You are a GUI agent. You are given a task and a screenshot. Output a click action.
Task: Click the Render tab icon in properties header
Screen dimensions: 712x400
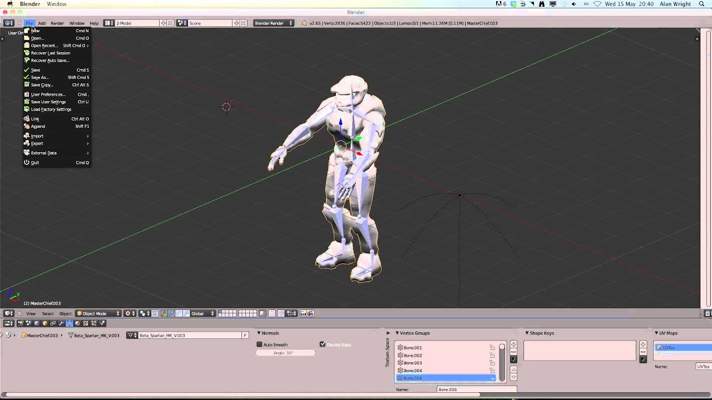(x=21, y=323)
